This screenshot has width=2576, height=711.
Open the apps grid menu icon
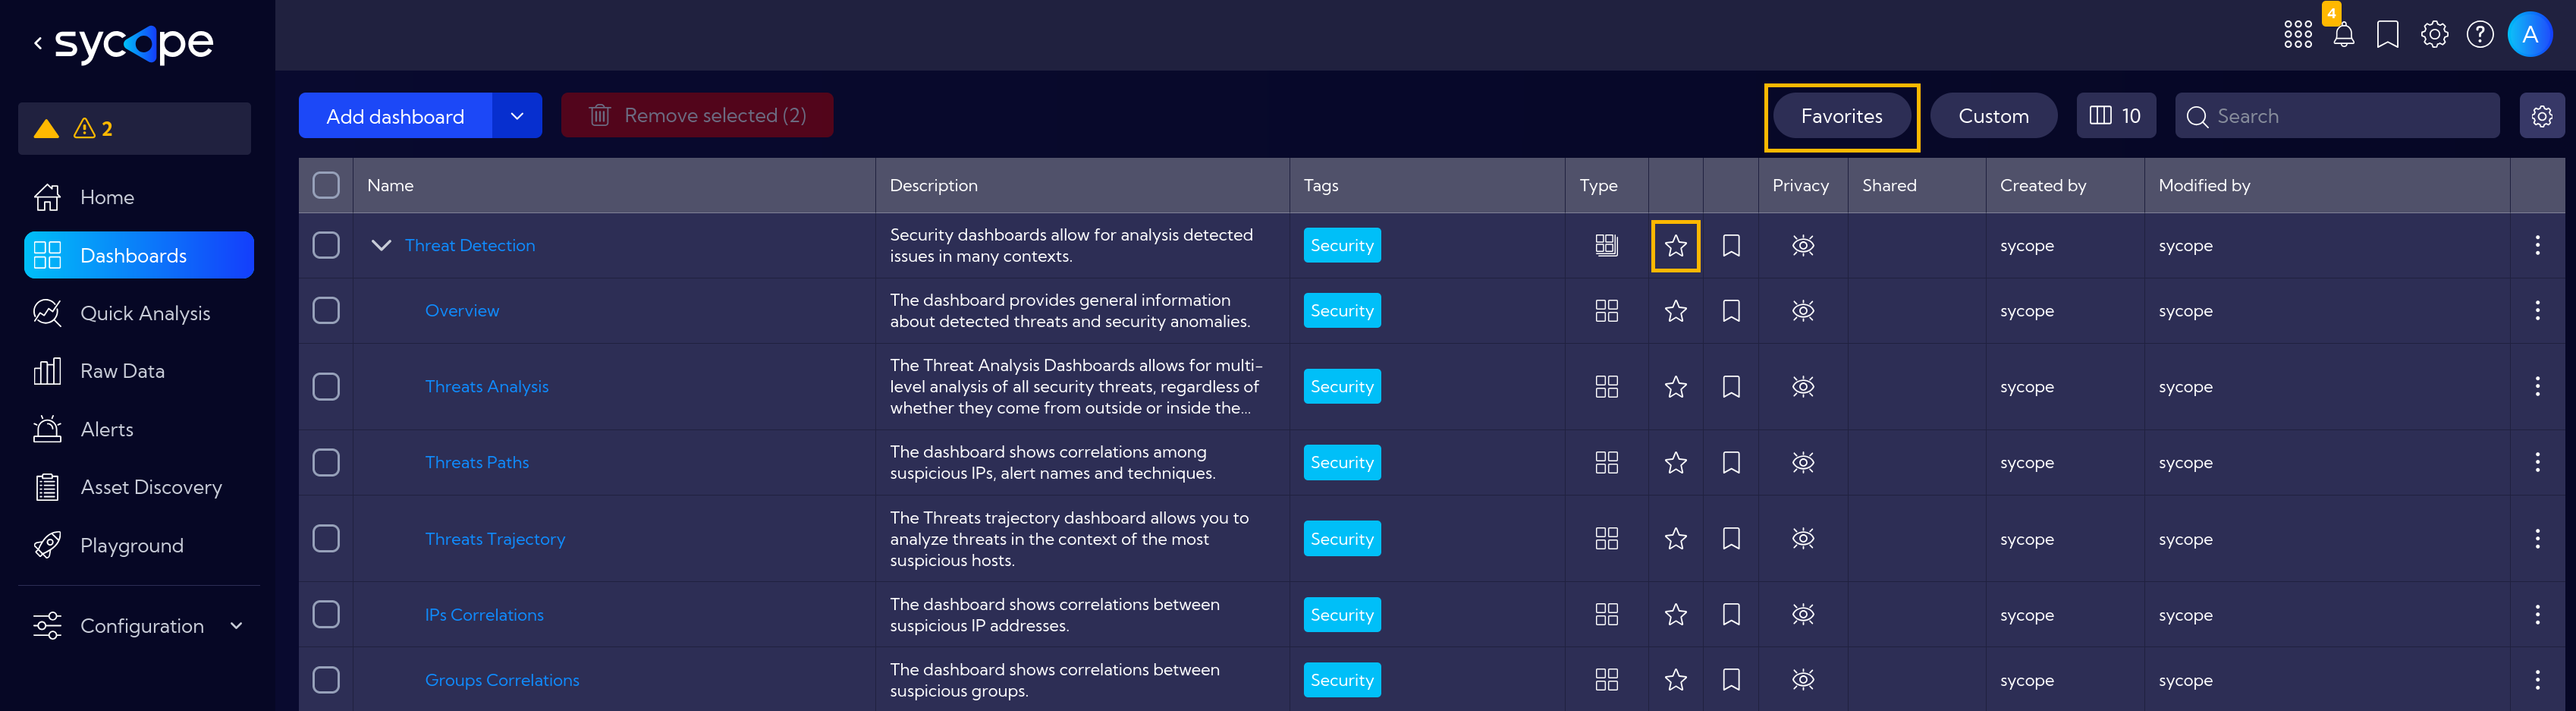2297,35
